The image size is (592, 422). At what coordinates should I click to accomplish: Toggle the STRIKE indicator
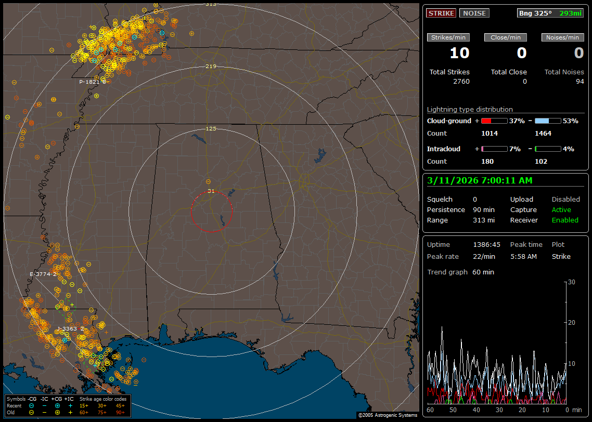pyautogui.click(x=441, y=14)
